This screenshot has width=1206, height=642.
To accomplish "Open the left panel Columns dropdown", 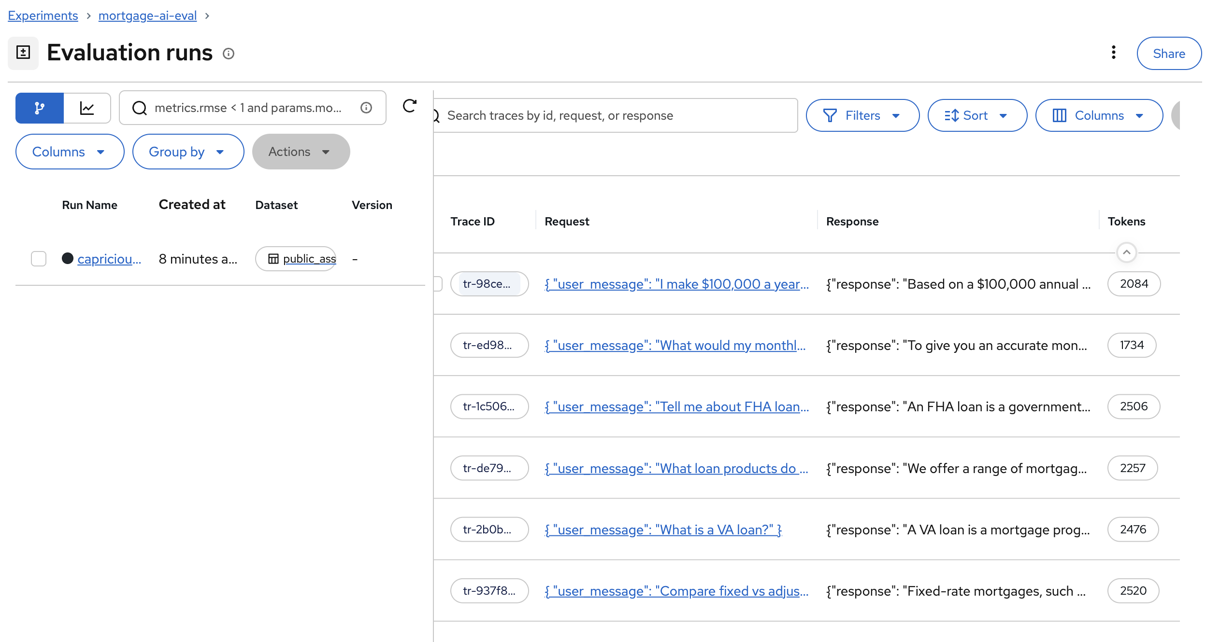I will 70,152.
